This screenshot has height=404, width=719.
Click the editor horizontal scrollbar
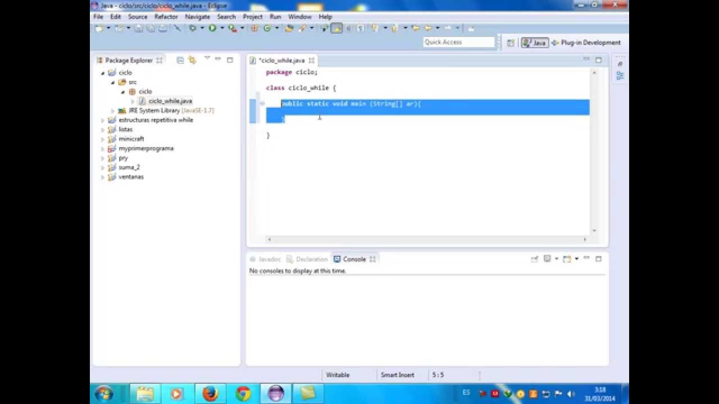[x=426, y=240]
